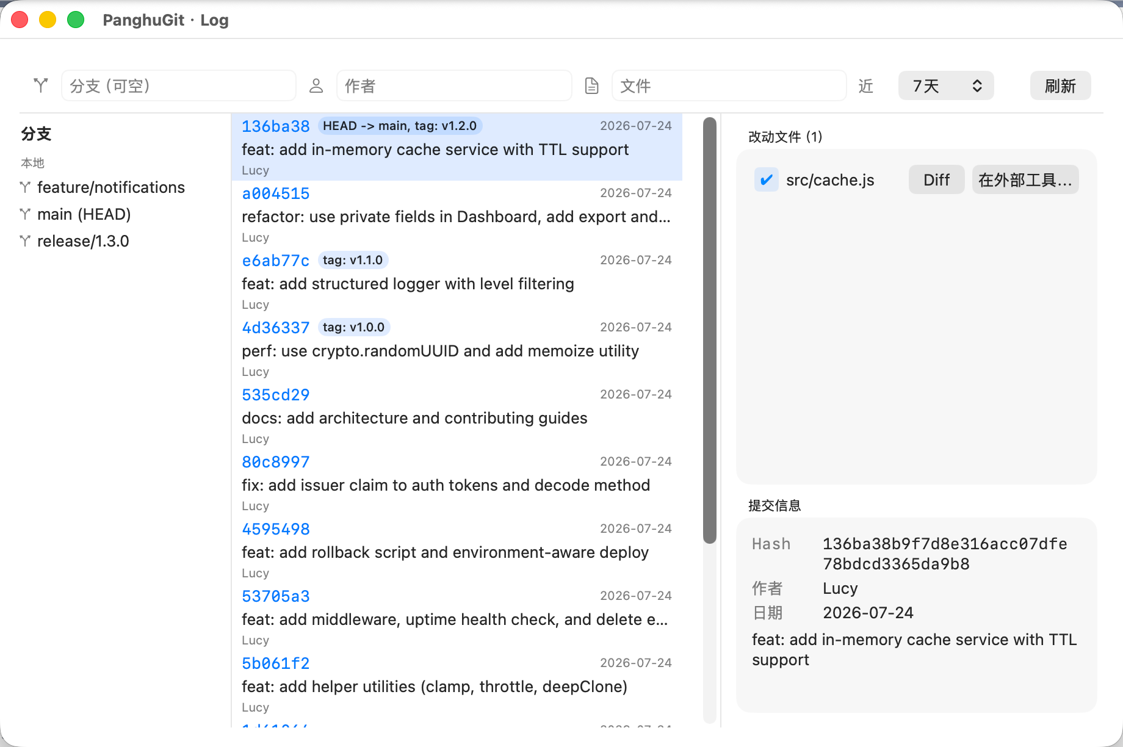The height and width of the screenshot is (747, 1123).
Task: Click the 作者 value Lucy in commit info
Action: point(840,588)
